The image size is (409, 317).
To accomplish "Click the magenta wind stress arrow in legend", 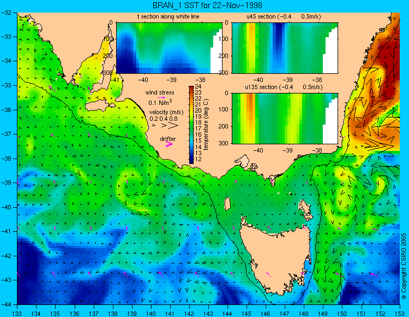I will click(x=161, y=97).
